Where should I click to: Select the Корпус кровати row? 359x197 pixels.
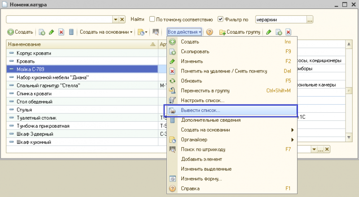82,53
